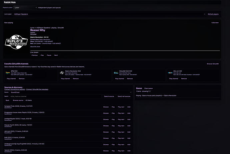This screenshot has height=154, width=230.
Task: Remove Diplo's Revolution (53) from favorites
Action: [76, 79]
